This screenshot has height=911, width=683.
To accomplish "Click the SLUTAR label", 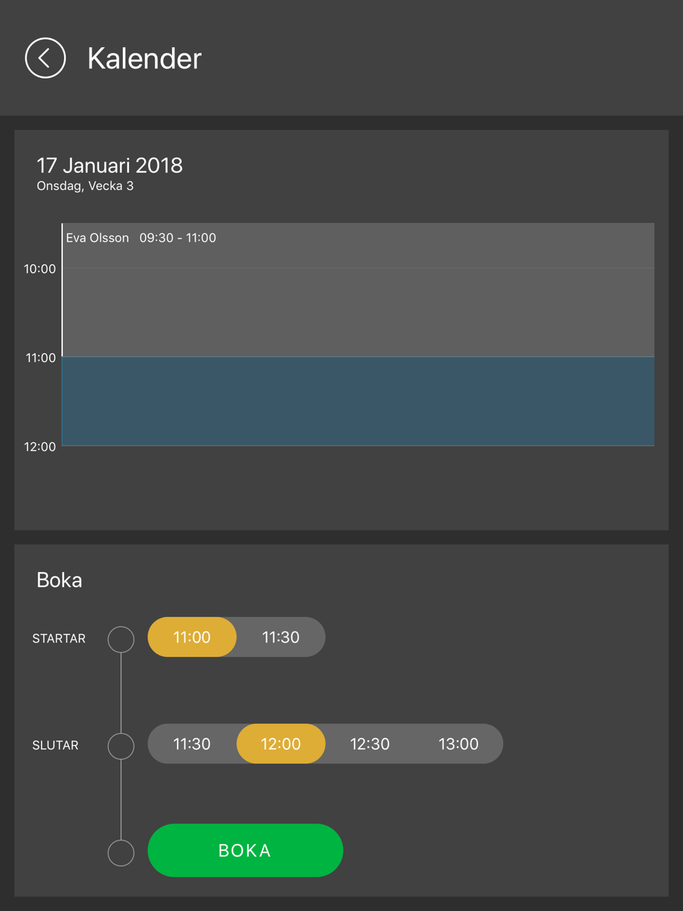I will point(55,745).
